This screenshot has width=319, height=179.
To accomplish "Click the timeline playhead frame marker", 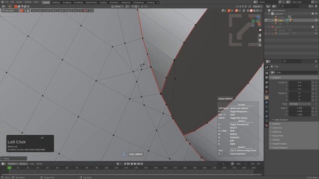I will (9, 168).
